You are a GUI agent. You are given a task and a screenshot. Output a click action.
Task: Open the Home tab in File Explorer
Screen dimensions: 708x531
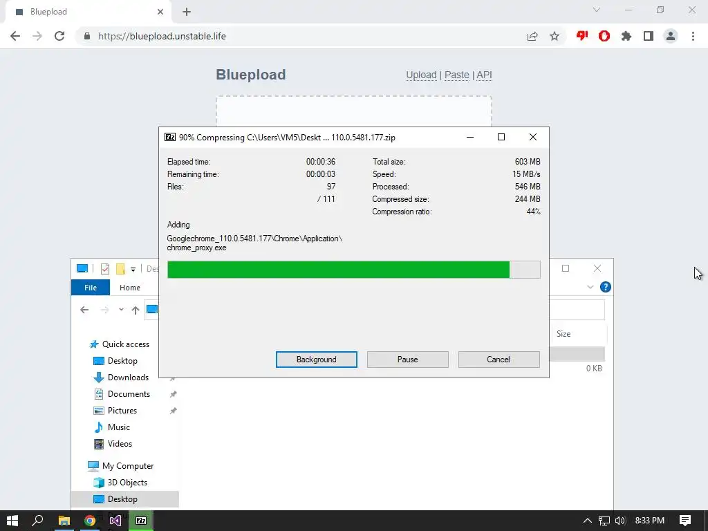(130, 287)
